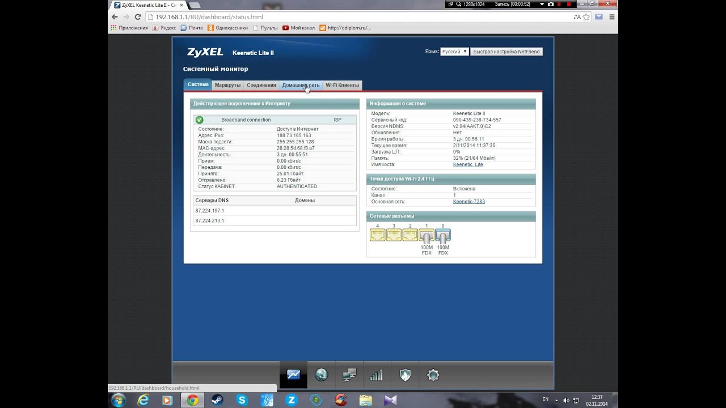Open the Мой канал bookmark
Image resolution: width=726 pixels, height=408 pixels.
click(x=298, y=27)
